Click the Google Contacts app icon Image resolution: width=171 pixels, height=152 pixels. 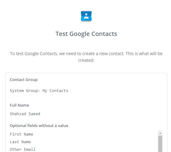tap(86, 16)
